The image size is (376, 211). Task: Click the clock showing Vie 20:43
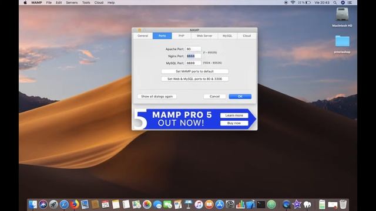(x=322, y=2)
